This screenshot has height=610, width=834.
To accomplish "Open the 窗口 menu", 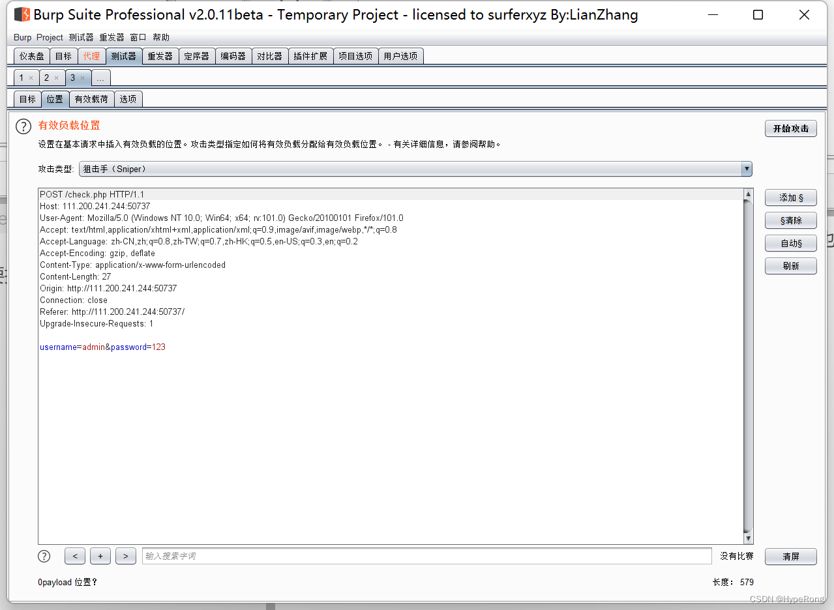I will tap(138, 38).
